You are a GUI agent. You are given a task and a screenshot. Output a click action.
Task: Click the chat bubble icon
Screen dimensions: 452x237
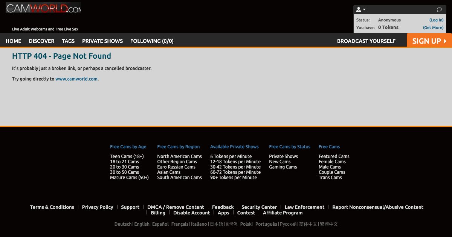point(439,9)
